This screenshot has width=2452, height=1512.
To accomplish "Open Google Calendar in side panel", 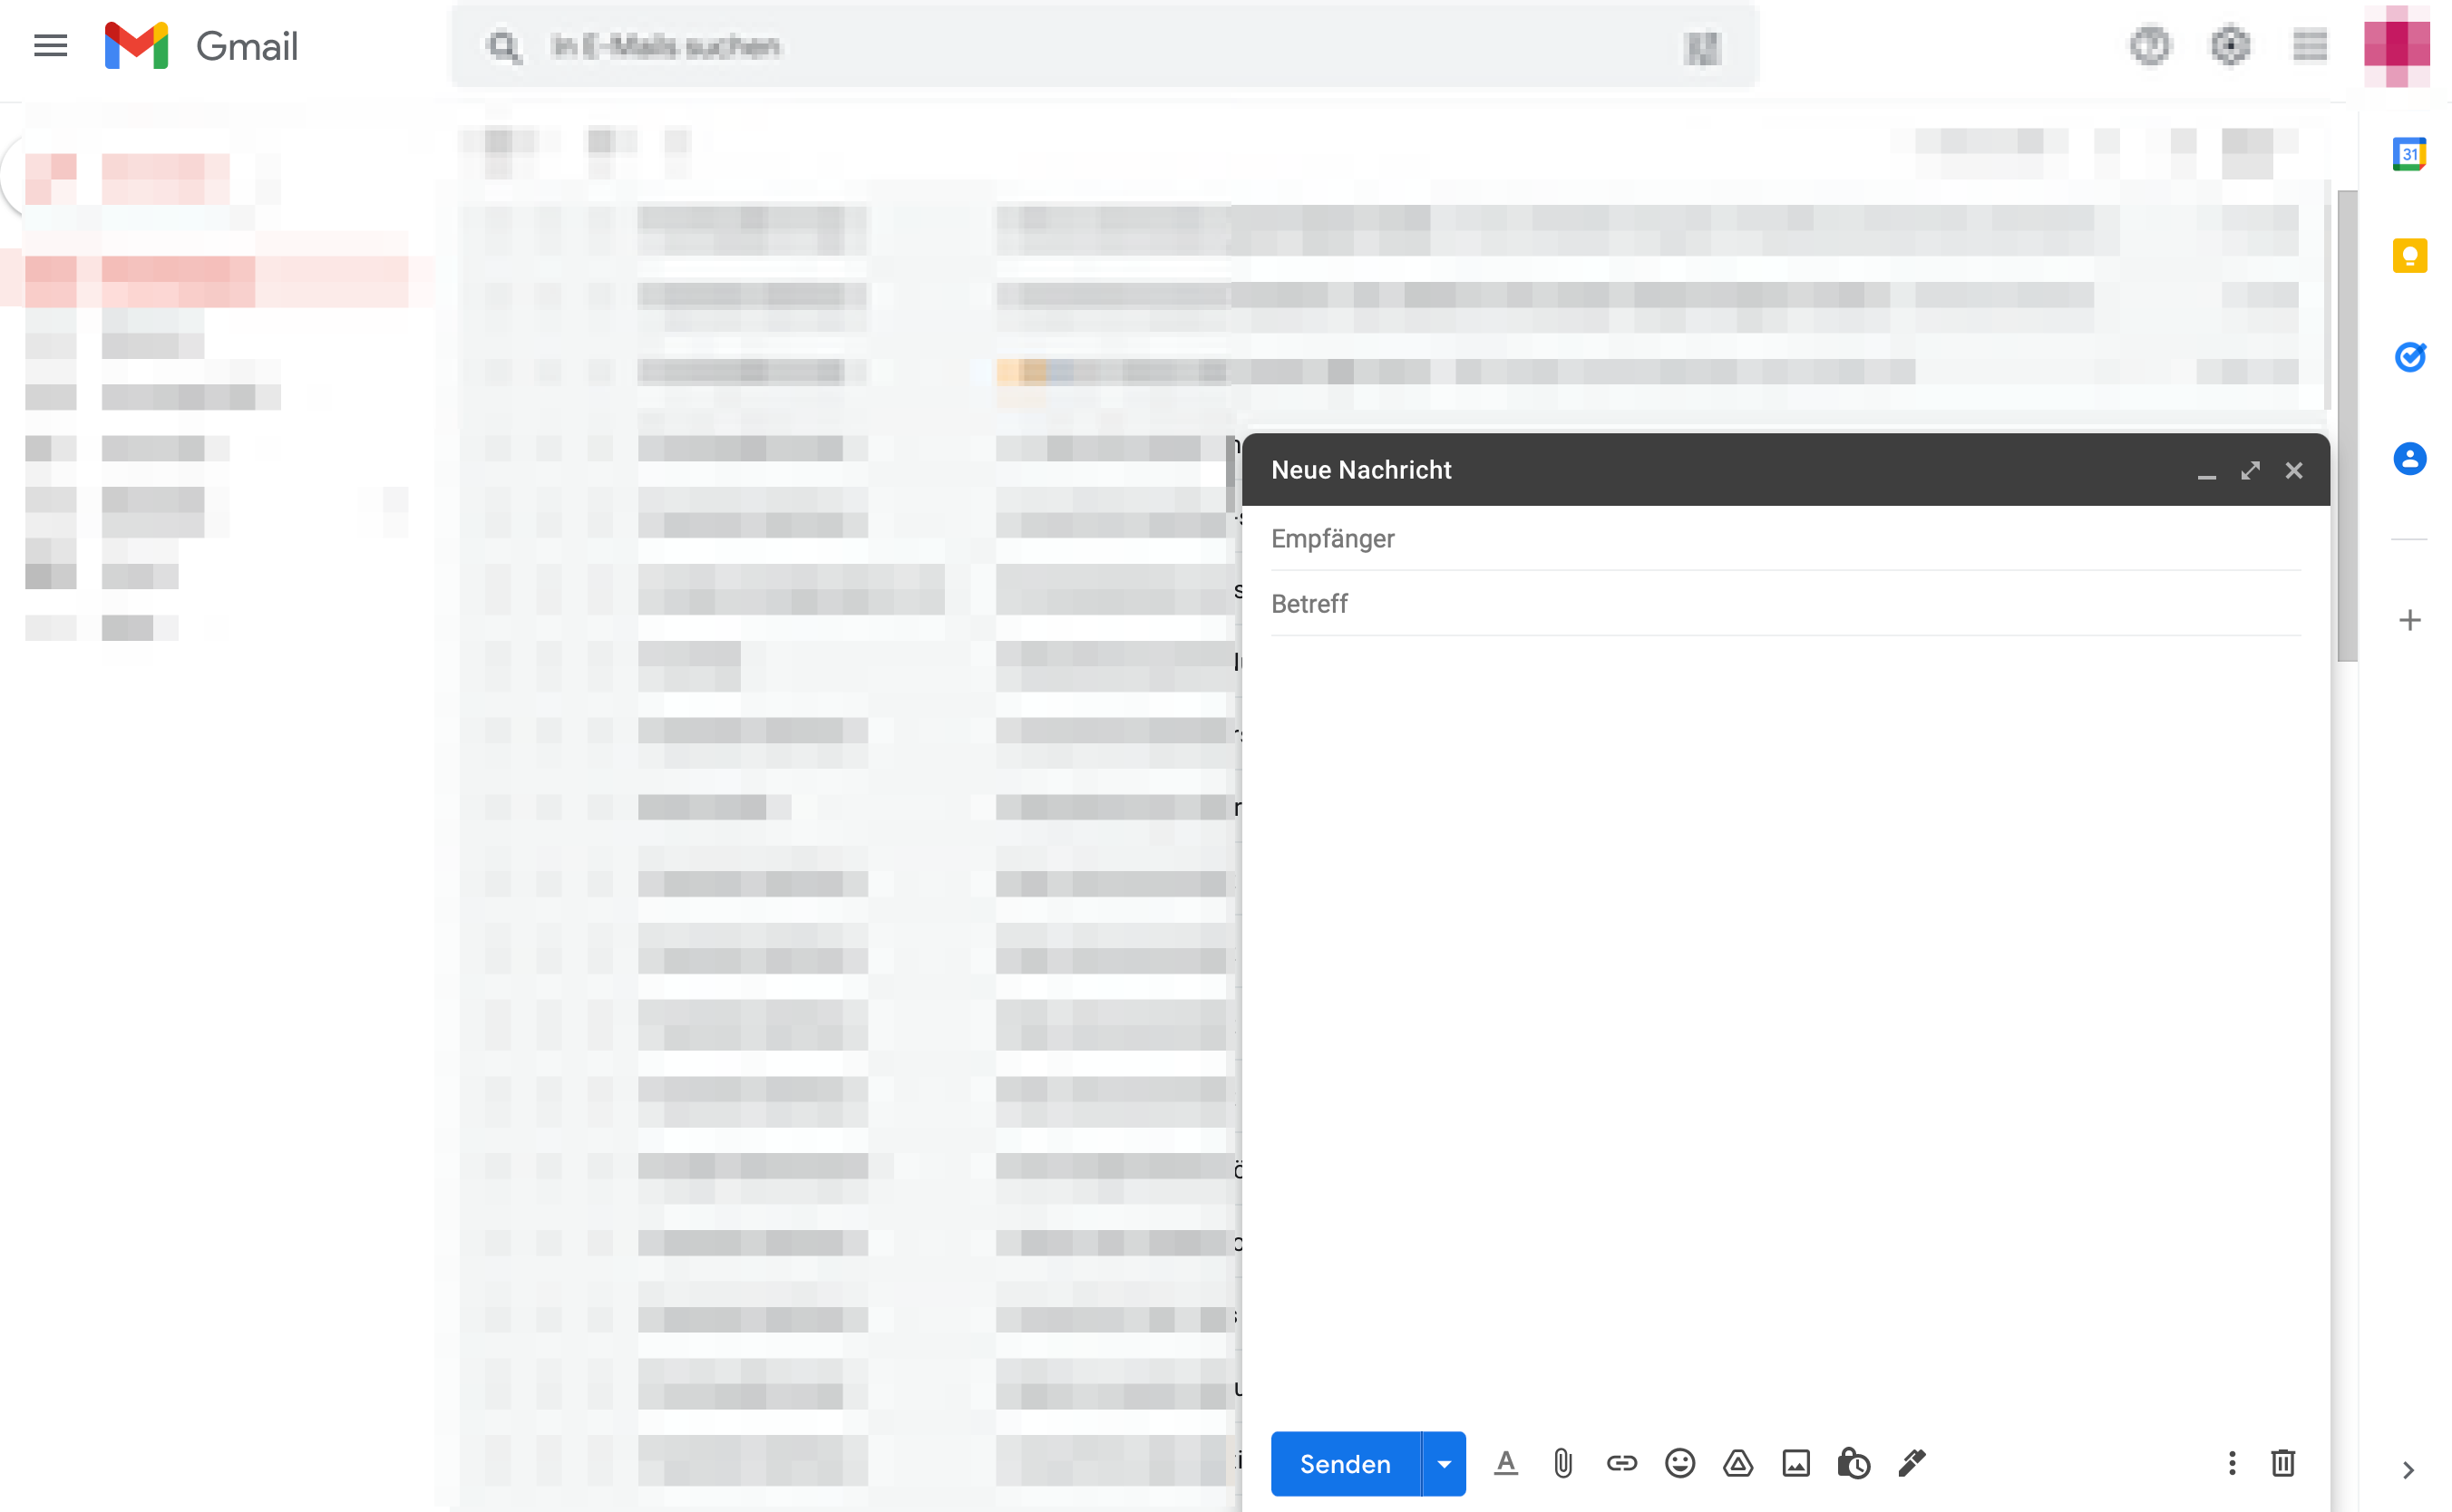I will pos(2409,154).
